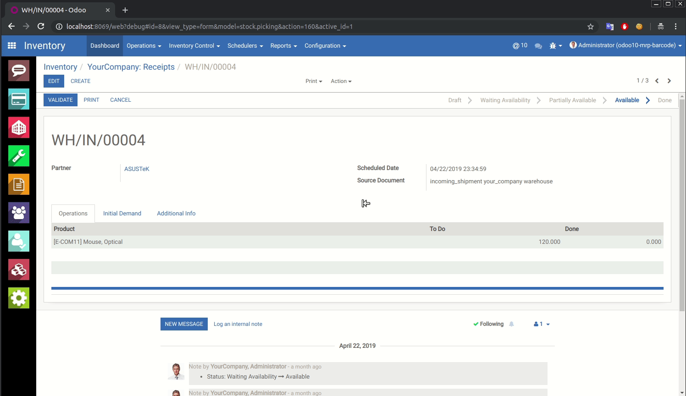
Task: Reload the page in browser
Action: [41, 27]
